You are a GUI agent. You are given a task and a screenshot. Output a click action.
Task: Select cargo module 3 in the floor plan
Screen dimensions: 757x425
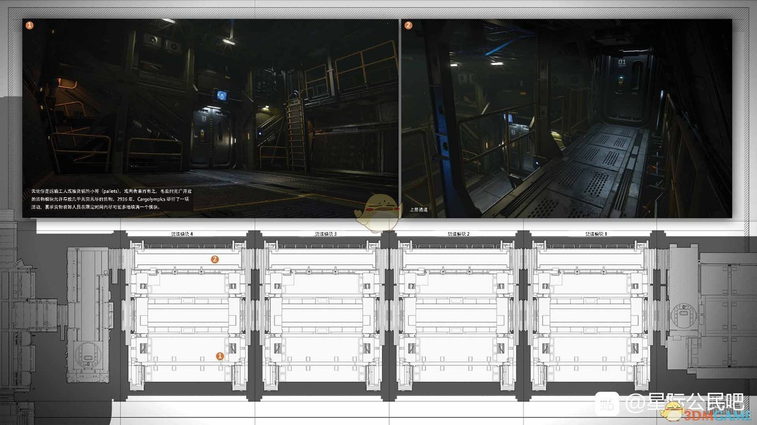tap(322, 316)
